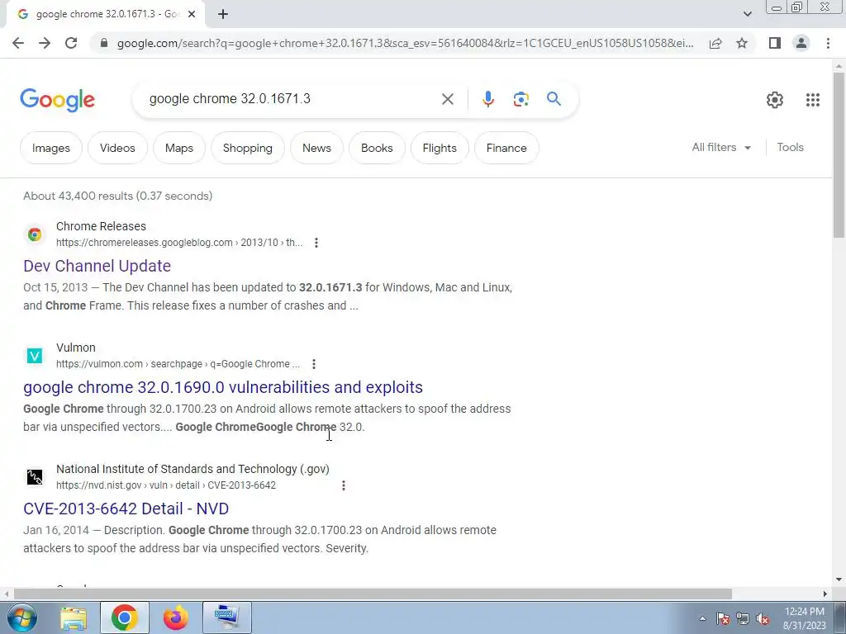Open the taskbar clock showing 12:24 PM

click(x=805, y=618)
